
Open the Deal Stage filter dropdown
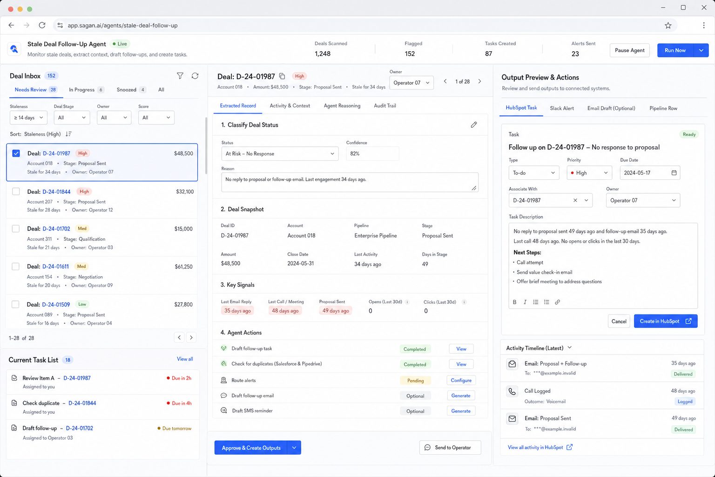72,118
